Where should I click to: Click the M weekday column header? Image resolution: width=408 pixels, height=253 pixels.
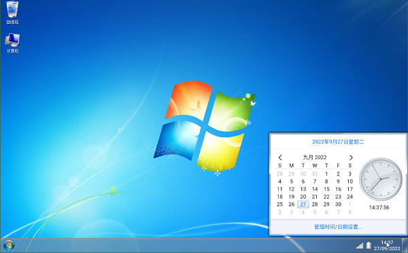pyautogui.click(x=292, y=165)
